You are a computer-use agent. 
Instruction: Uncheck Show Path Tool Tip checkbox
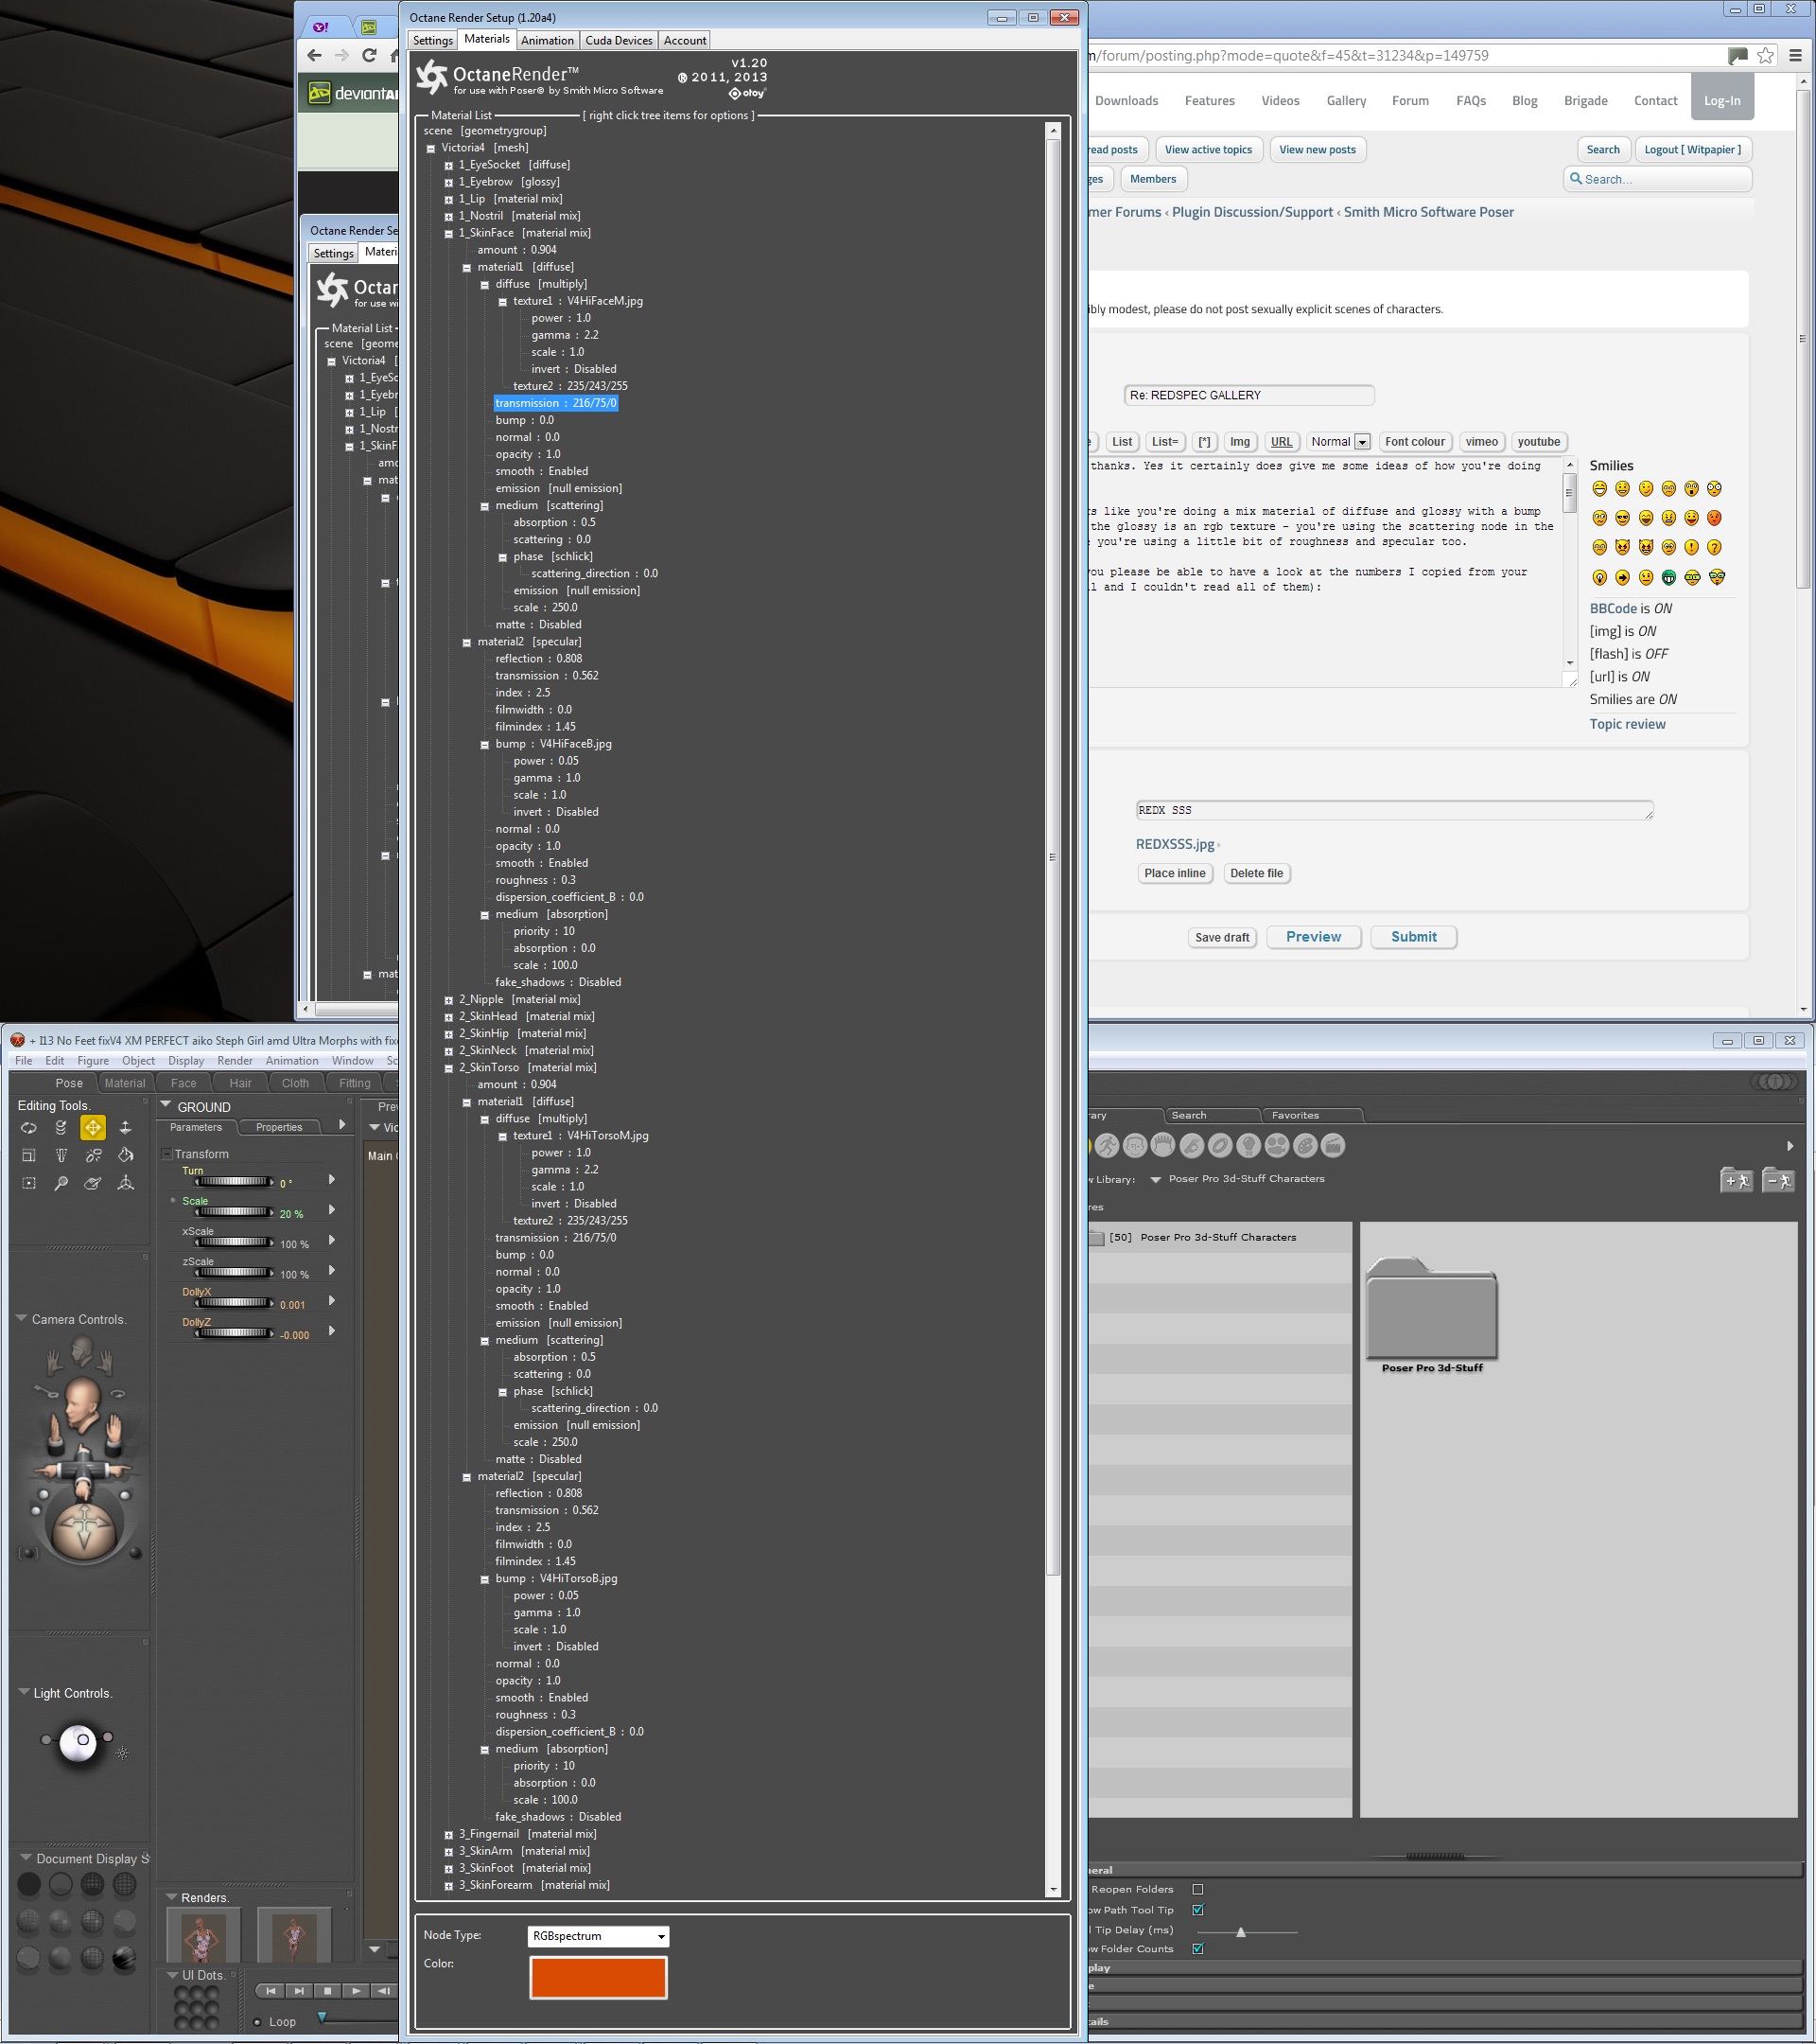1197,1910
